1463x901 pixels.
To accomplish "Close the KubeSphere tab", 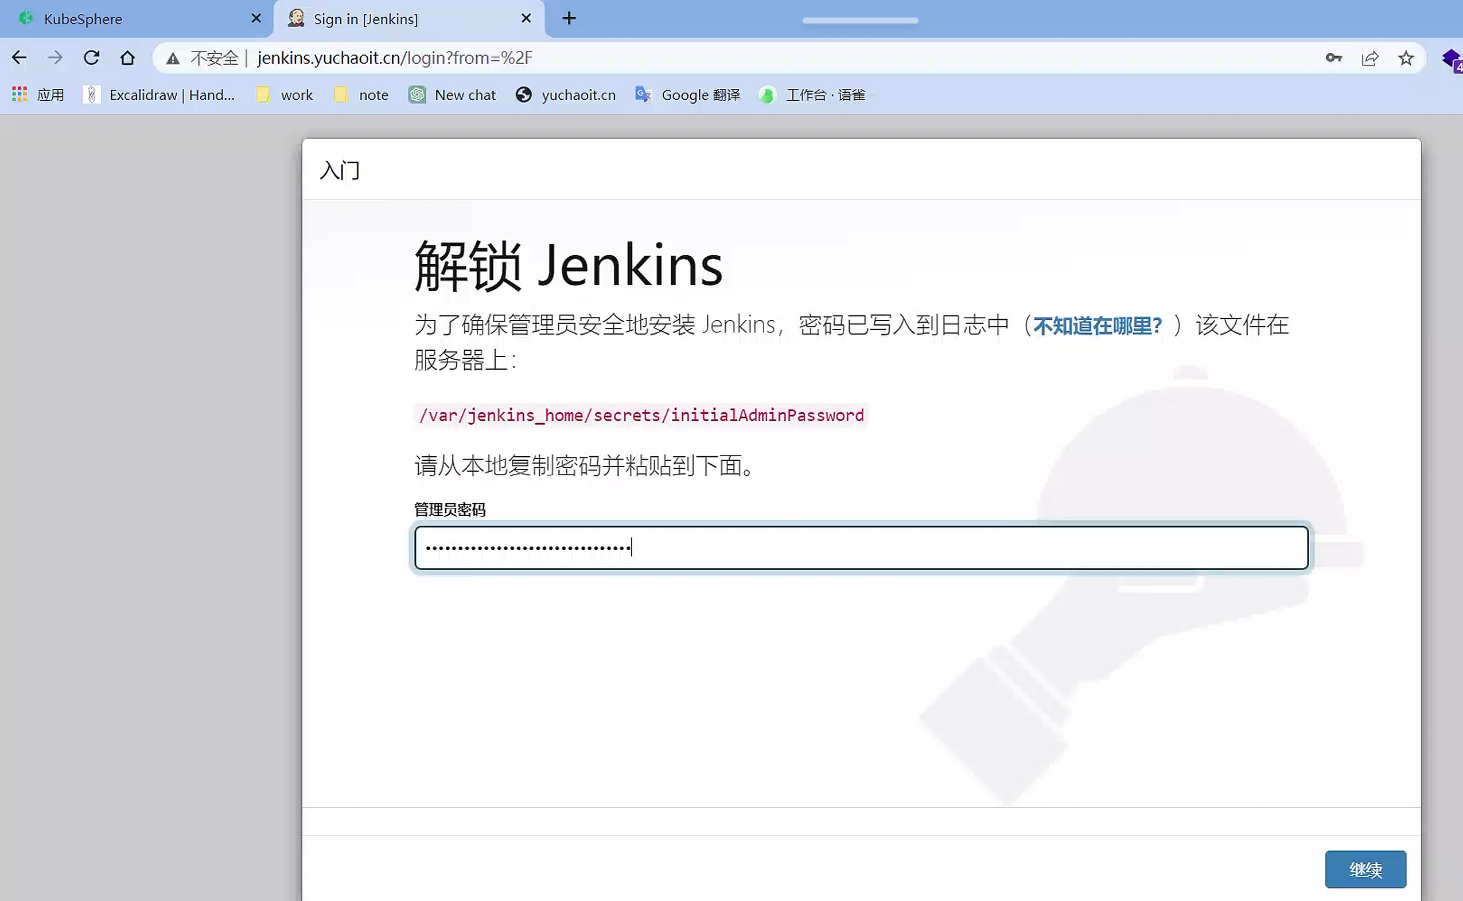I will 256,18.
